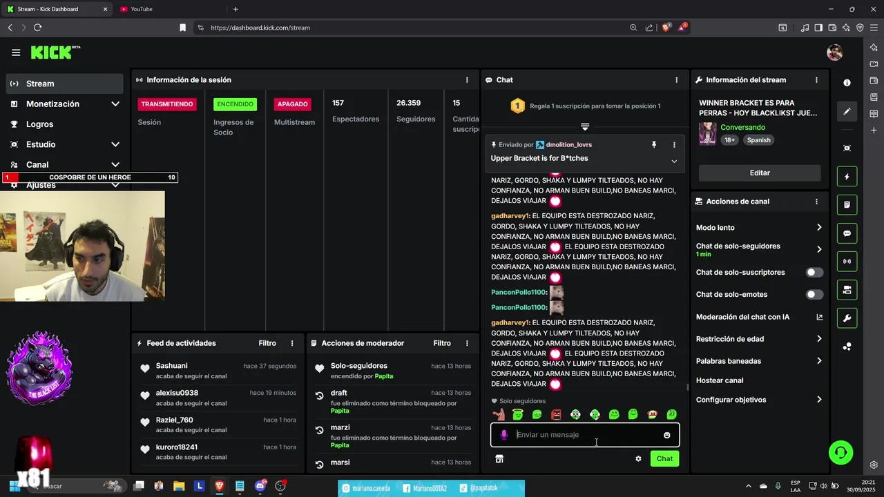This screenshot has height=497, width=884.
Task: Collapse the gift leaderboard double-arrow
Action: (585, 126)
